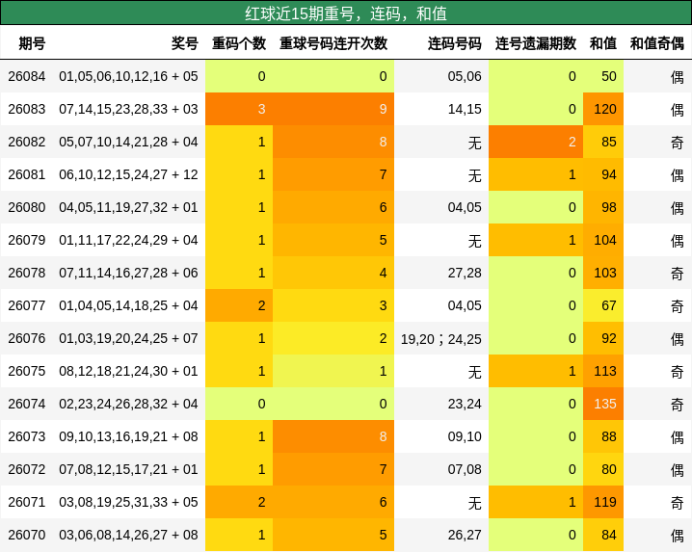Select the 期号 column header

pos(32,43)
